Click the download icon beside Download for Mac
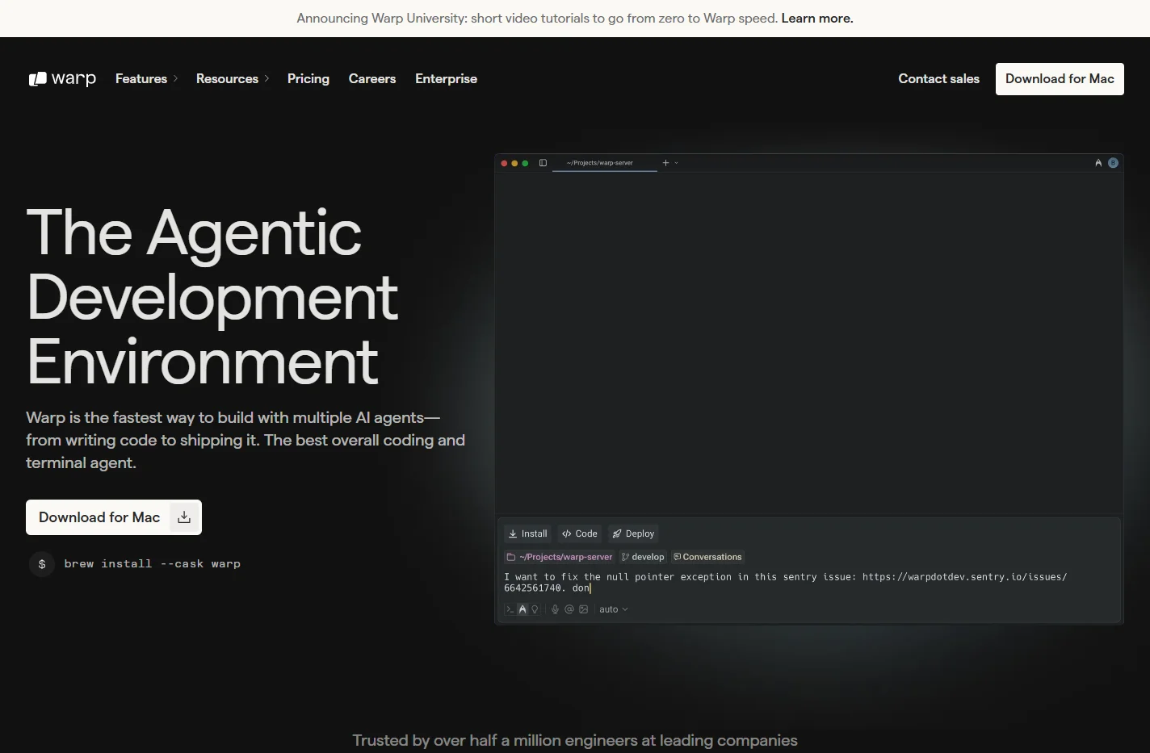The height and width of the screenshot is (753, 1150). click(184, 517)
